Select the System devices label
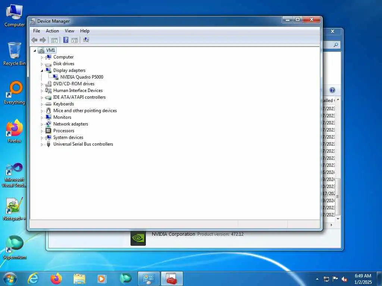The image size is (382, 286). [x=68, y=137]
